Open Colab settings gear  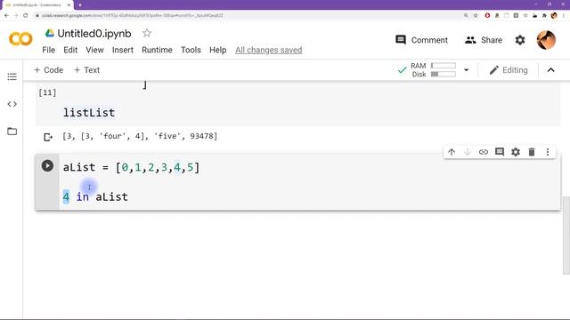click(x=520, y=40)
